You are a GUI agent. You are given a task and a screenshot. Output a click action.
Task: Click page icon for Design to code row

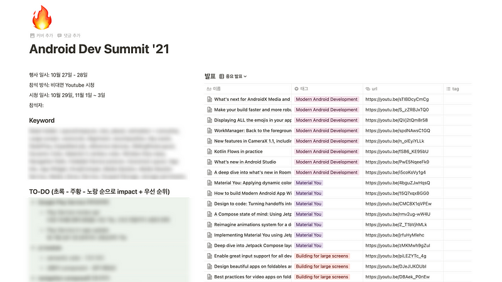point(210,204)
